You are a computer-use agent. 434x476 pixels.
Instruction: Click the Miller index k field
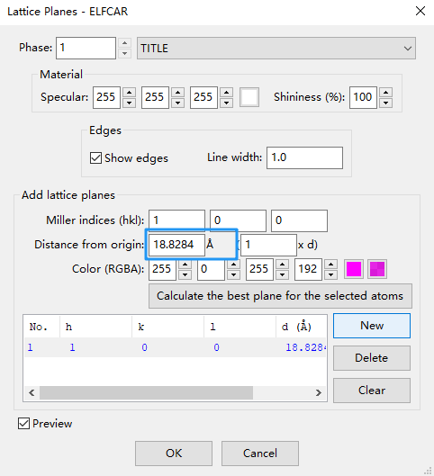click(238, 220)
